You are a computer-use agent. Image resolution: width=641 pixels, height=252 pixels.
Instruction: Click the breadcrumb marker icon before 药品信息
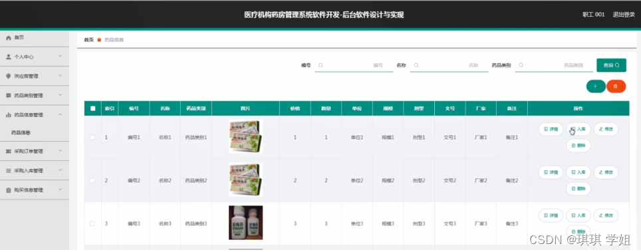coord(99,40)
